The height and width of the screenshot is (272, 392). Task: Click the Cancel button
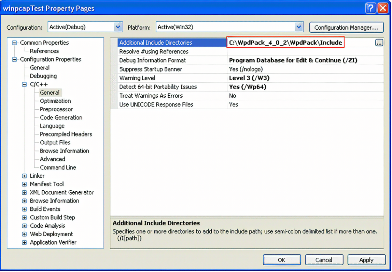pos(324,260)
